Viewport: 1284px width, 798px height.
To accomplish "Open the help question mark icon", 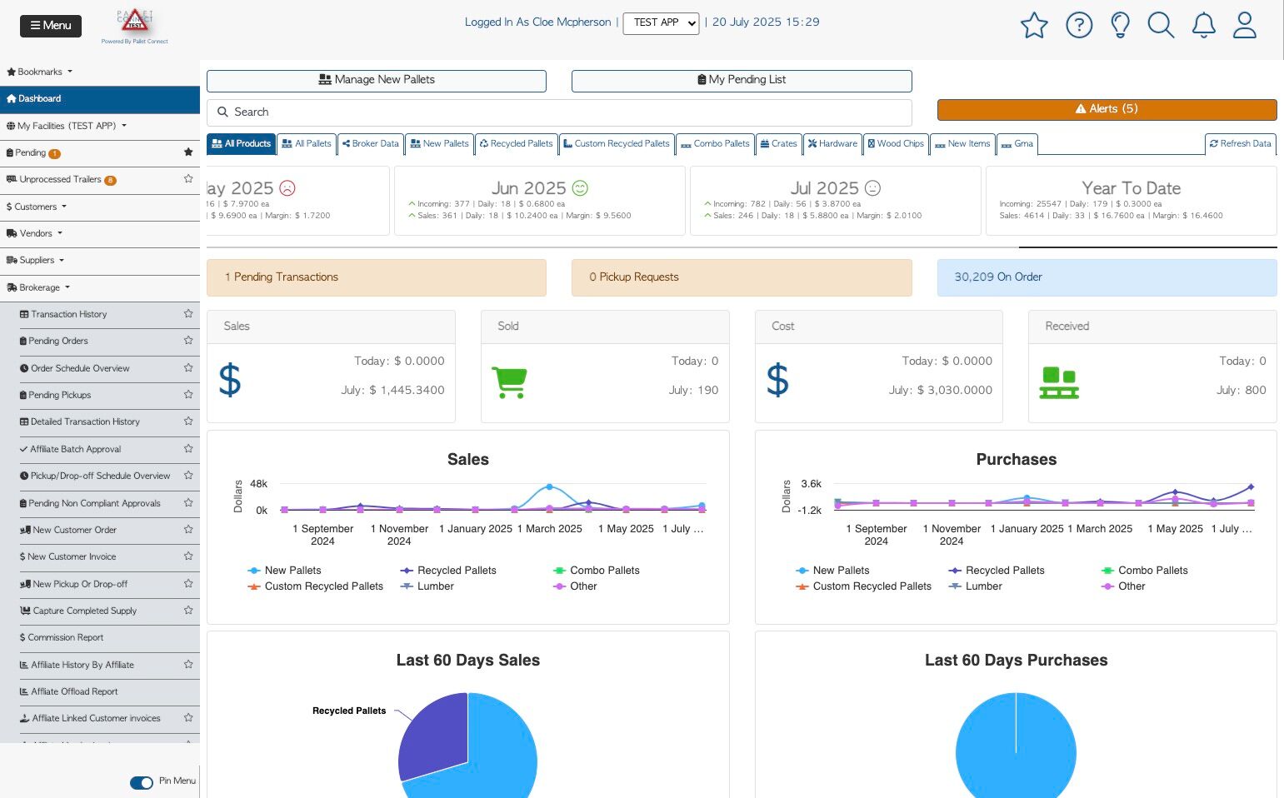I will tap(1079, 25).
